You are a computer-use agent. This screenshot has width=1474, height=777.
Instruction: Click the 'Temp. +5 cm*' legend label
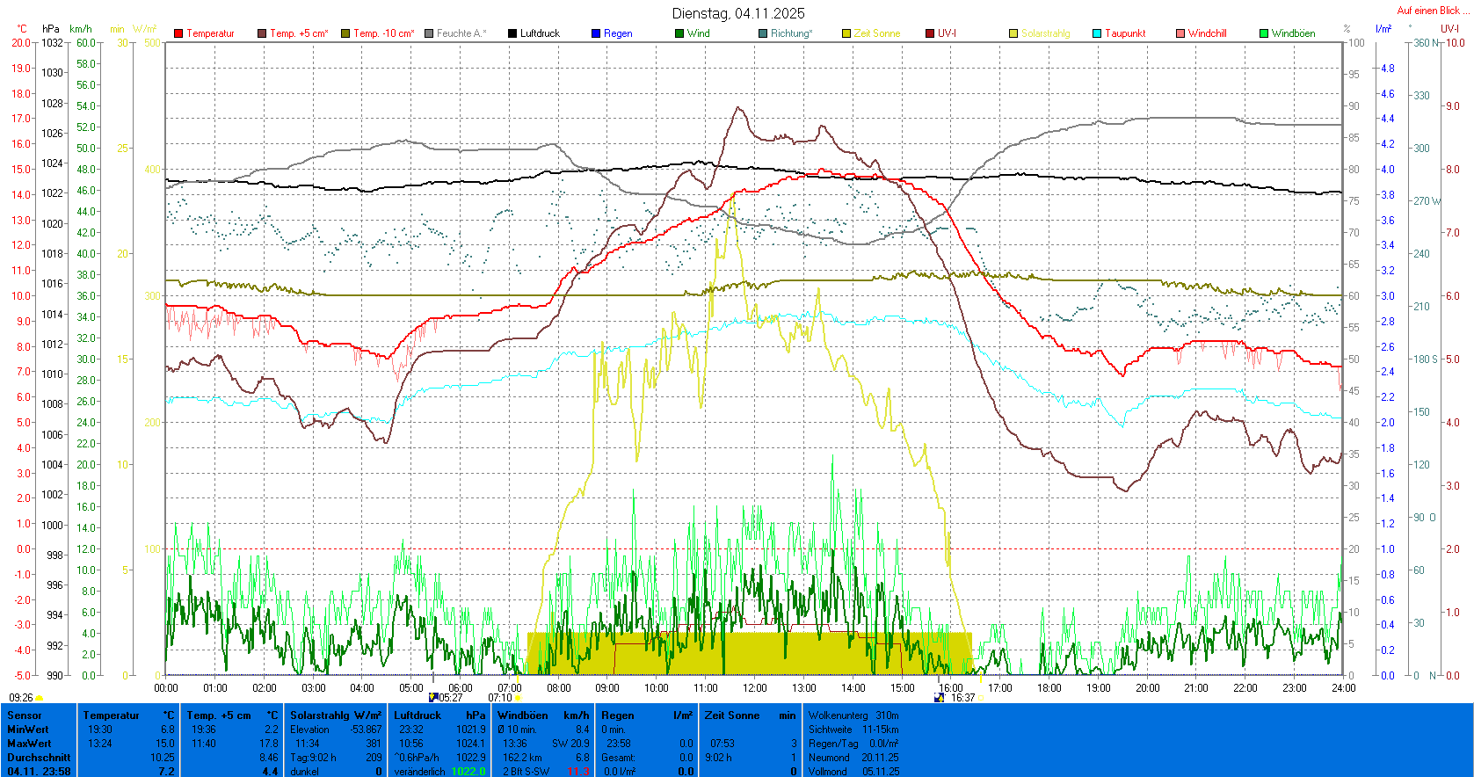point(299,33)
